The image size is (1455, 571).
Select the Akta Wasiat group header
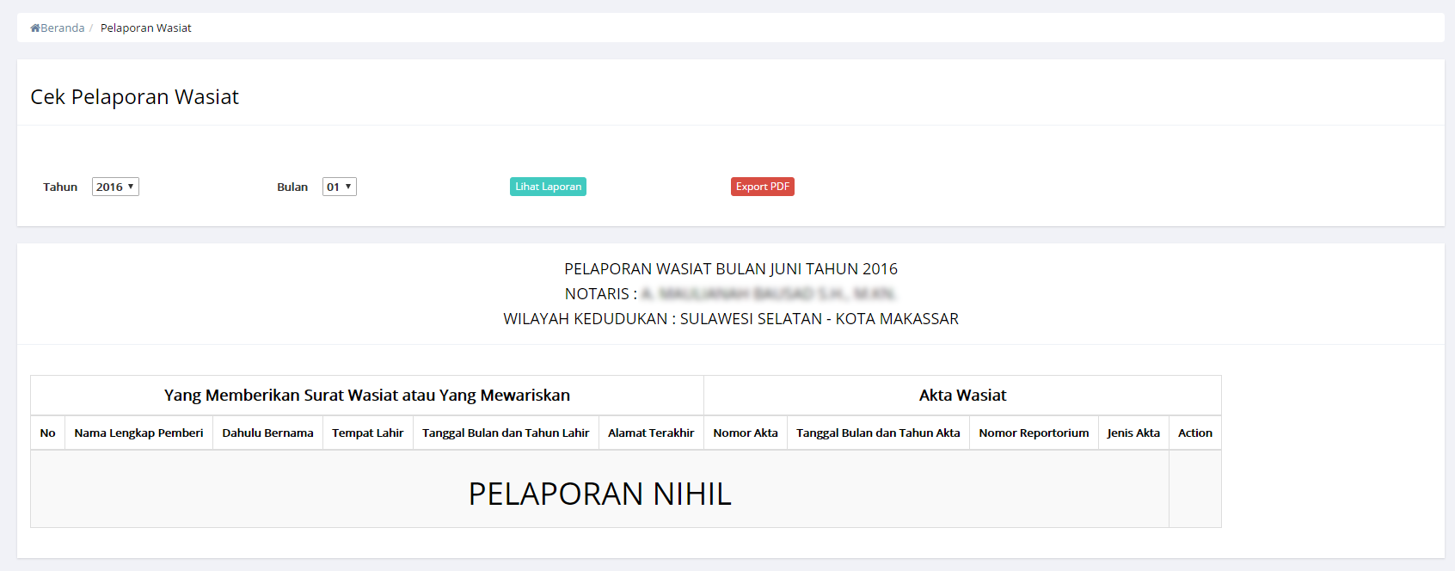click(962, 396)
